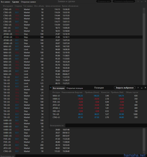The image size is (147, 157).
Task: Click the Отменить все button
Action: click(x=104, y=2)
